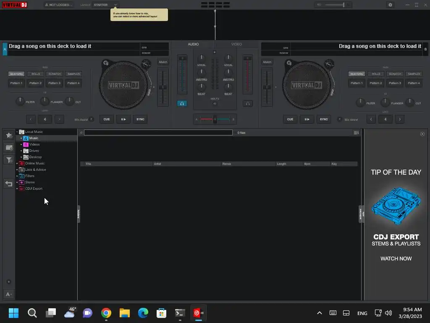The width and height of the screenshot is (430, 323).
Task: Decrease loop length on deck A
Action: click(x=31, y=119)
